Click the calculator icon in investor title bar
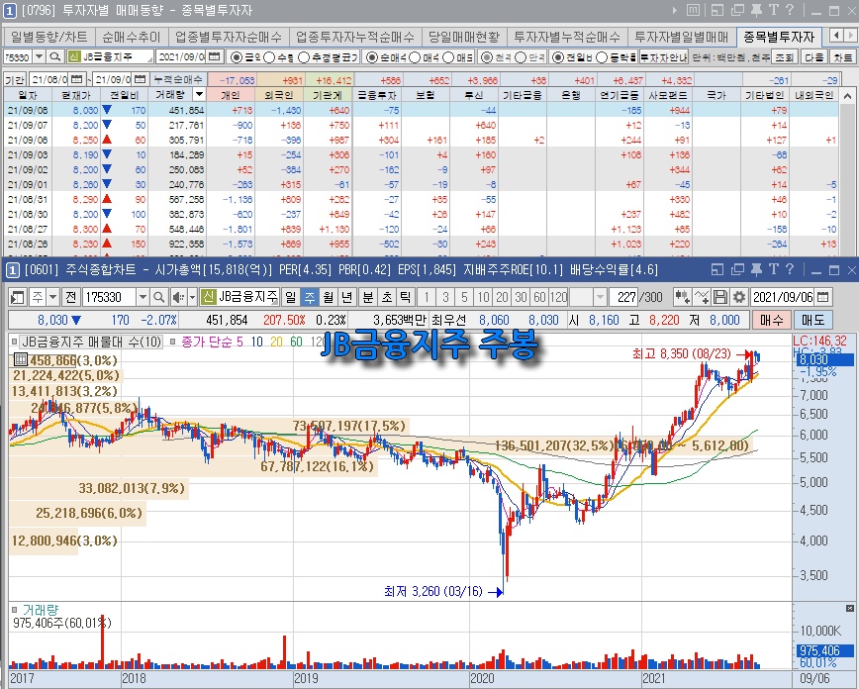 [693, 10]
